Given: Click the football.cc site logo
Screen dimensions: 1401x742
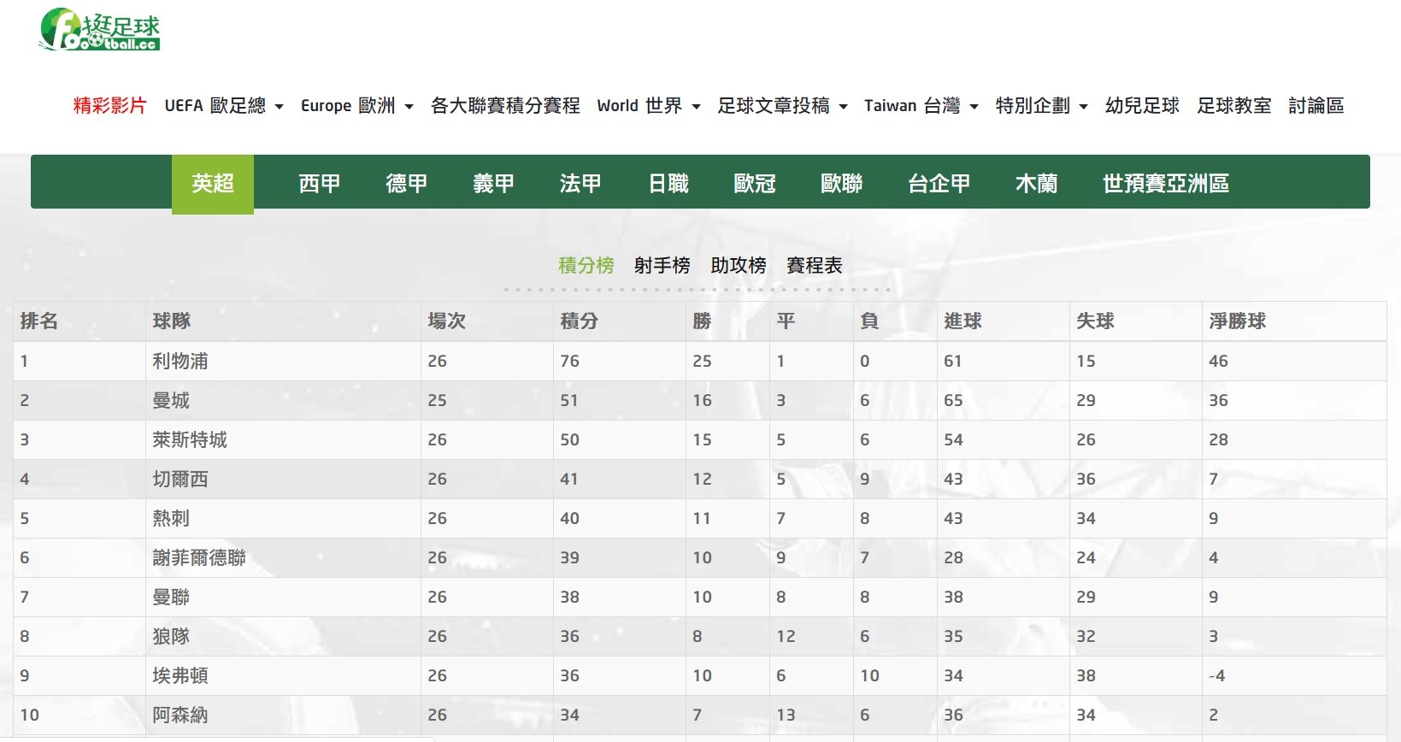Looking at the screenshot, I should [100, 30].
